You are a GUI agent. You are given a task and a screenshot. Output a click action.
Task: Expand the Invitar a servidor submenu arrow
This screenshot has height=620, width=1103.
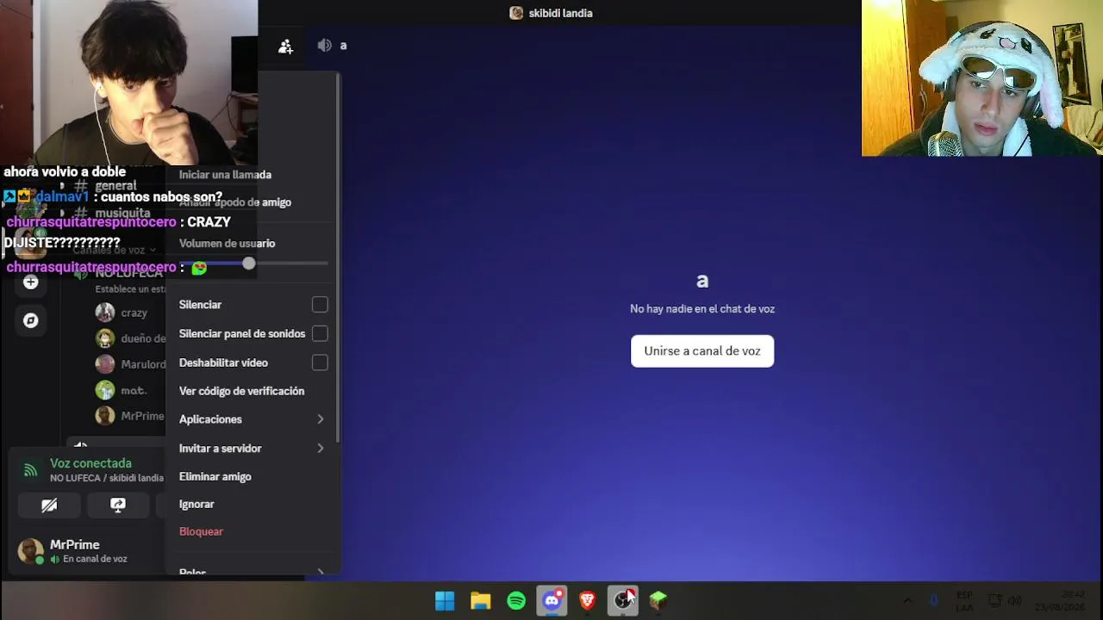click(320, 449)
